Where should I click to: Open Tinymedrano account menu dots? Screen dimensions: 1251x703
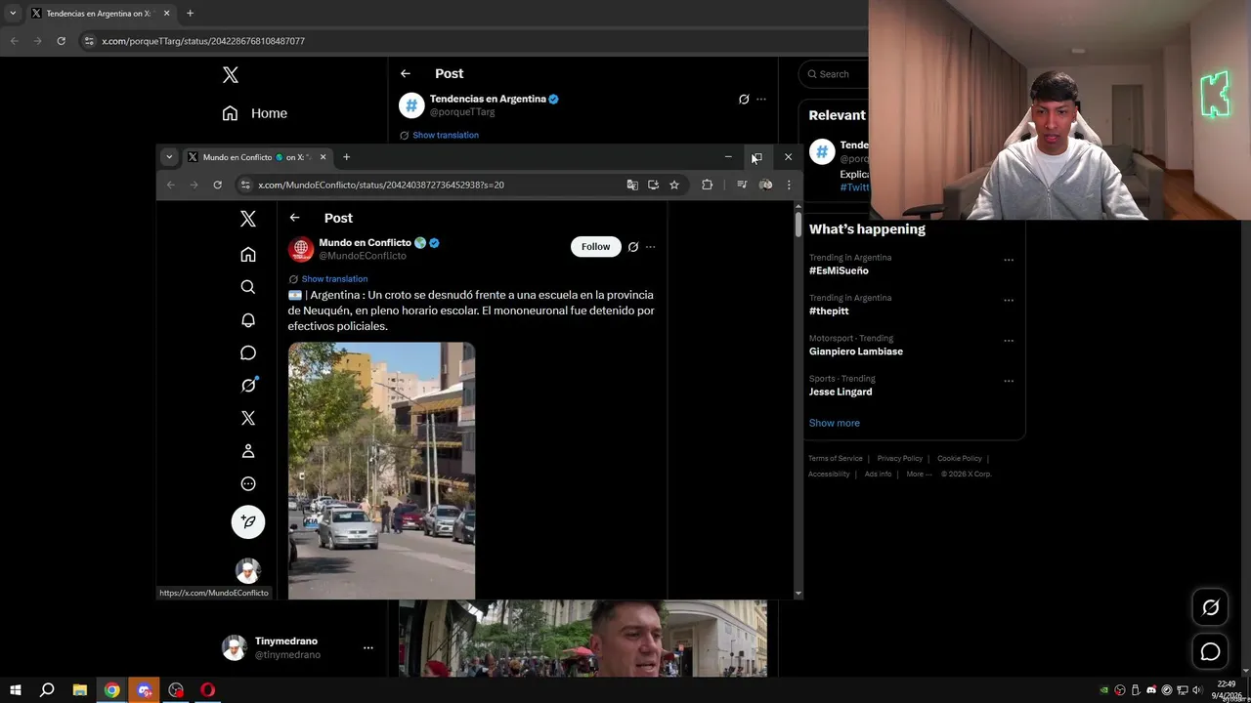[x=368, y=647]
